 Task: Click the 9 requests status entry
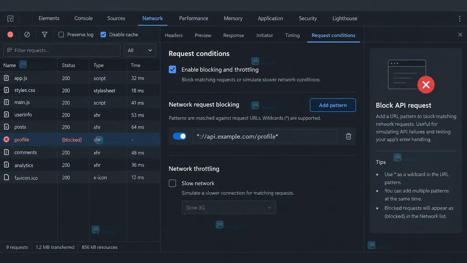click(17, 247)
